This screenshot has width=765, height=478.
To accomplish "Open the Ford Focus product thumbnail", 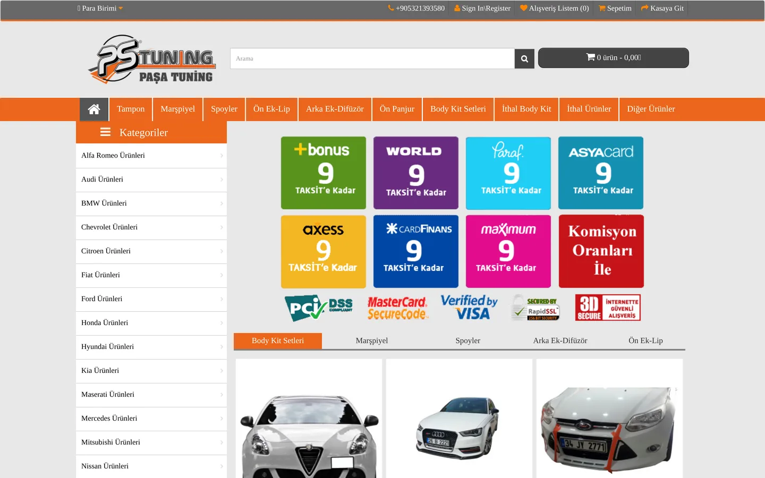I will 609,419.
